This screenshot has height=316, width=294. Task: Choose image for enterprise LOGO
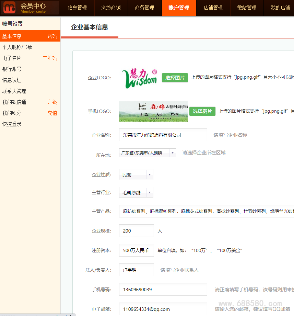coord(175,78)
